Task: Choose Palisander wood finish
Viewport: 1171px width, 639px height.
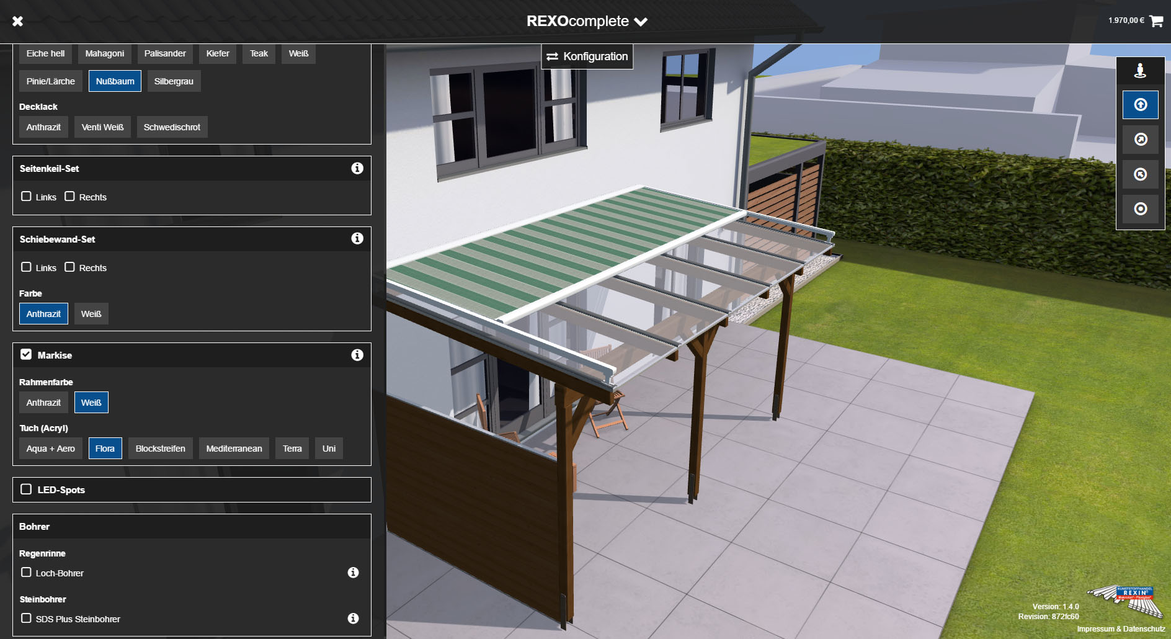Action: 165,53
